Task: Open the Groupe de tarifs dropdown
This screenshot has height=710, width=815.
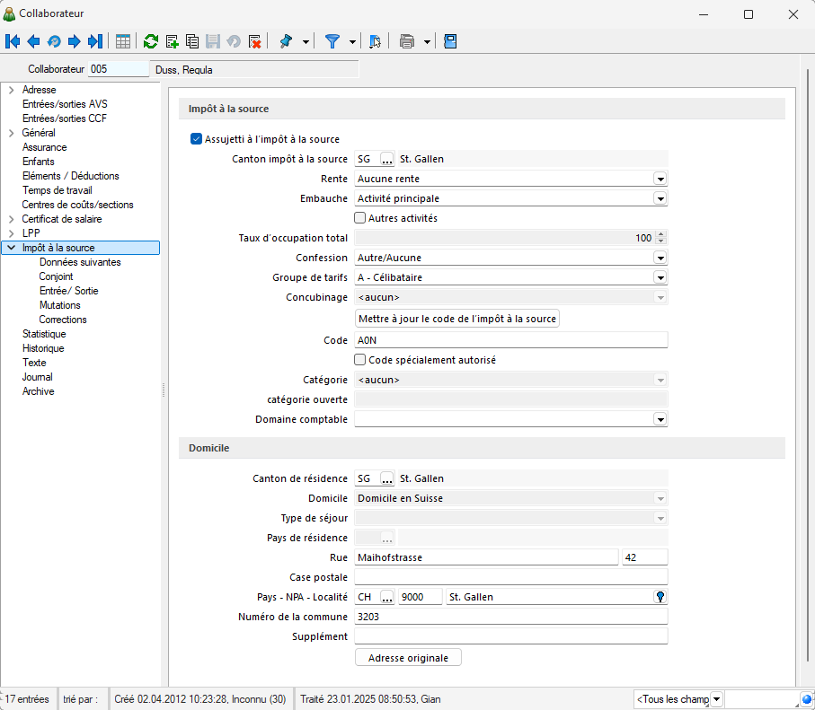Action: coord(660,277)
